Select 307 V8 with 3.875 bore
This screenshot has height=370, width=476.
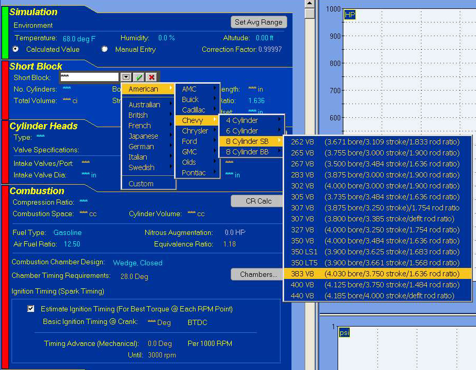[x=377, y=208]
